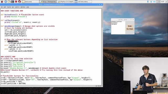This screenshot has height=94, width=168.
Task: Select Dog Walker in the listbox
Action: point(114,23)
